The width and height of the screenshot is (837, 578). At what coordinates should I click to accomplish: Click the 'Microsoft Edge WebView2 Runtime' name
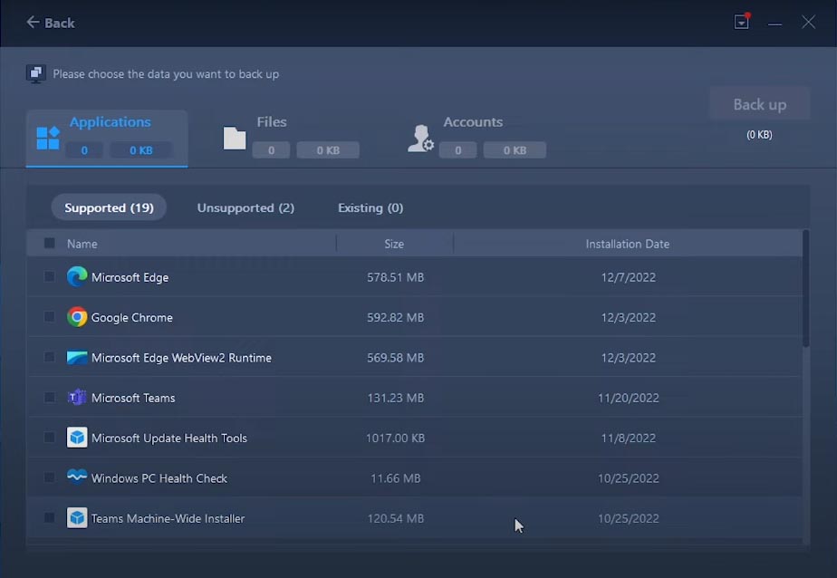(181, 358)
